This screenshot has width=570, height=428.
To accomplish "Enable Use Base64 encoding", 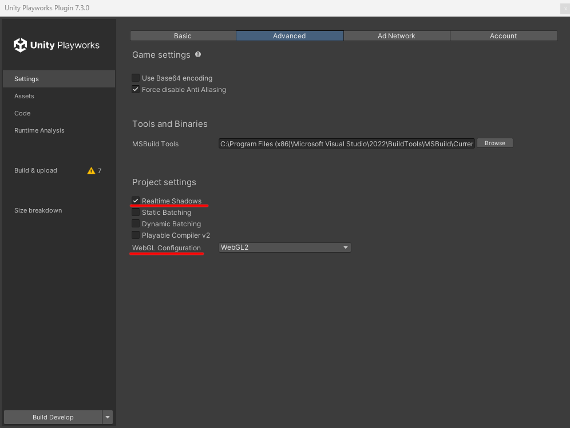I will point(136,78).
